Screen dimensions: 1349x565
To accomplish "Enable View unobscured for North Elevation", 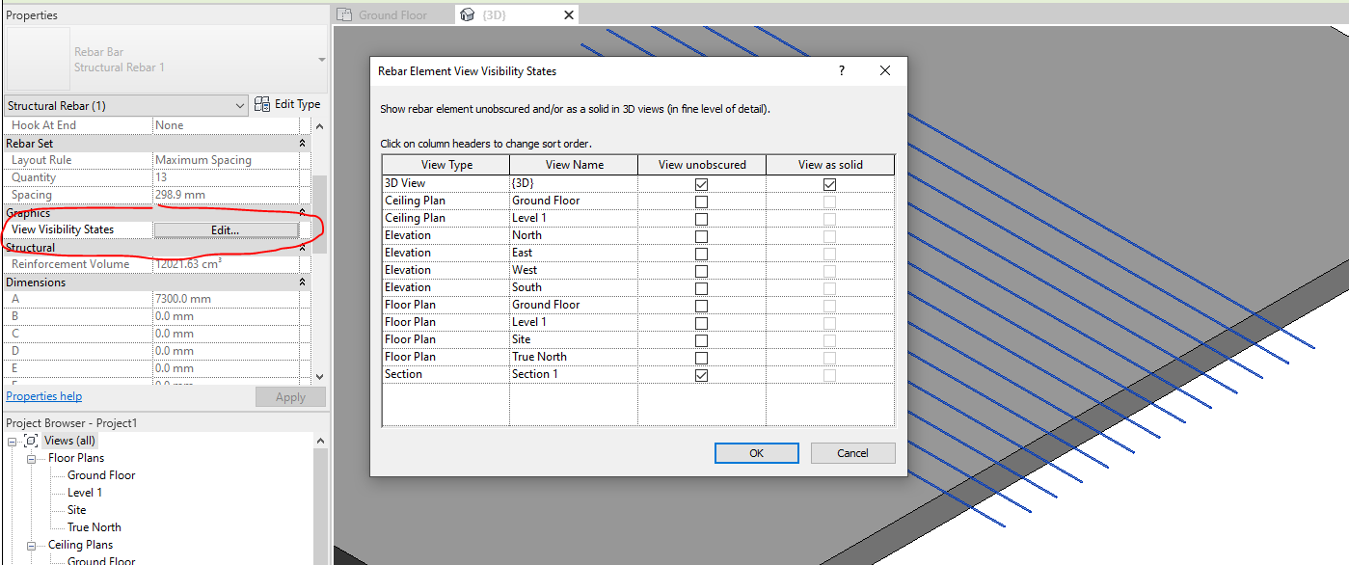I will 701,234.
